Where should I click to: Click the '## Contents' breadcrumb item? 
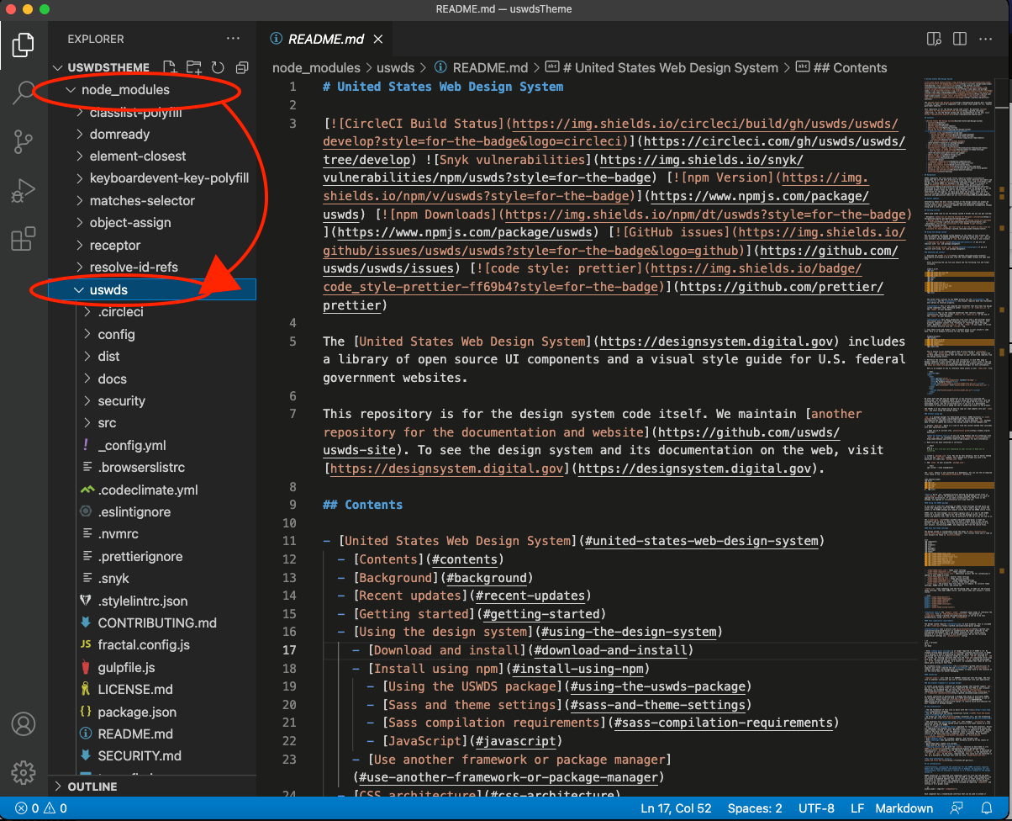(x=841, y=68)
